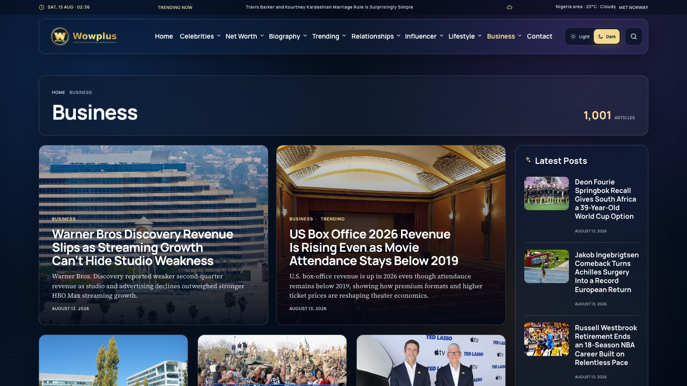Click the wrestling crowd photo card
This screenshot has width=687, height=386.
[x=272, y=360]
